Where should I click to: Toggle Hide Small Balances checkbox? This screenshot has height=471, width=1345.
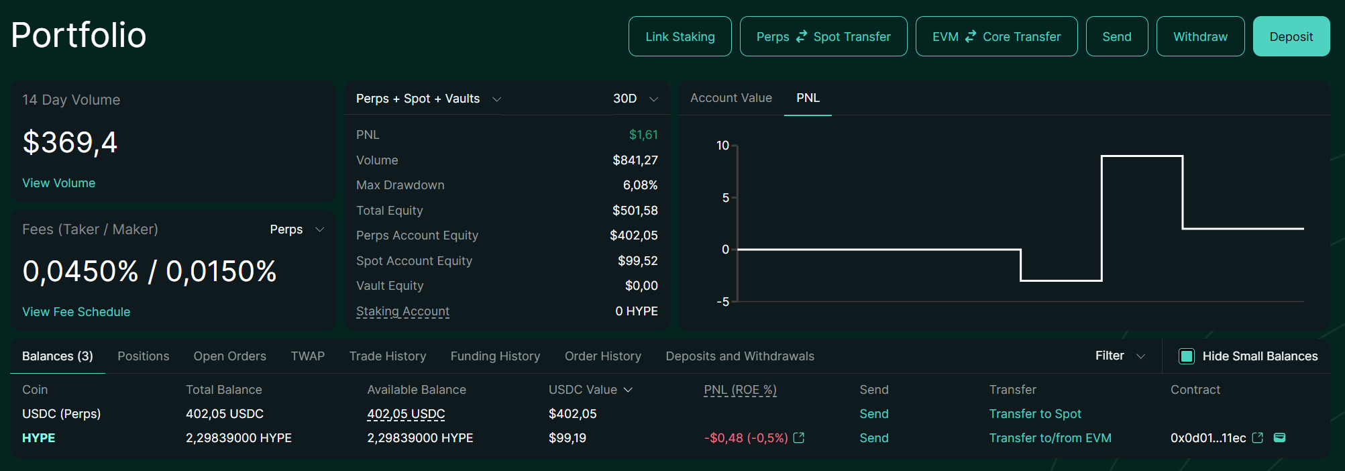click(x=1187, y=356)
